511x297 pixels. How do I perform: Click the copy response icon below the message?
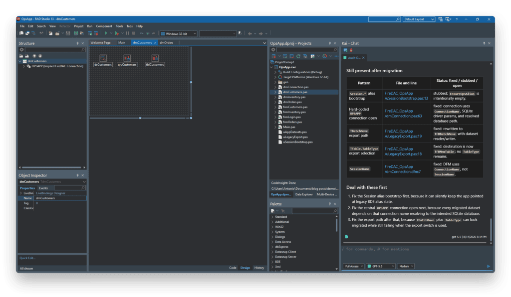tap(346, 237)
